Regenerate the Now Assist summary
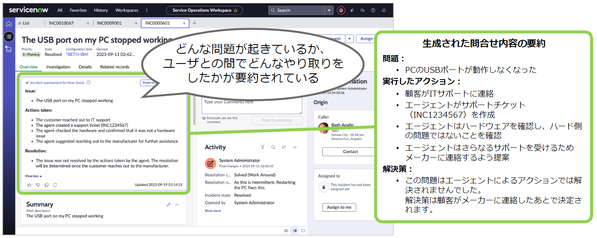597x238 pixels. 55,185
